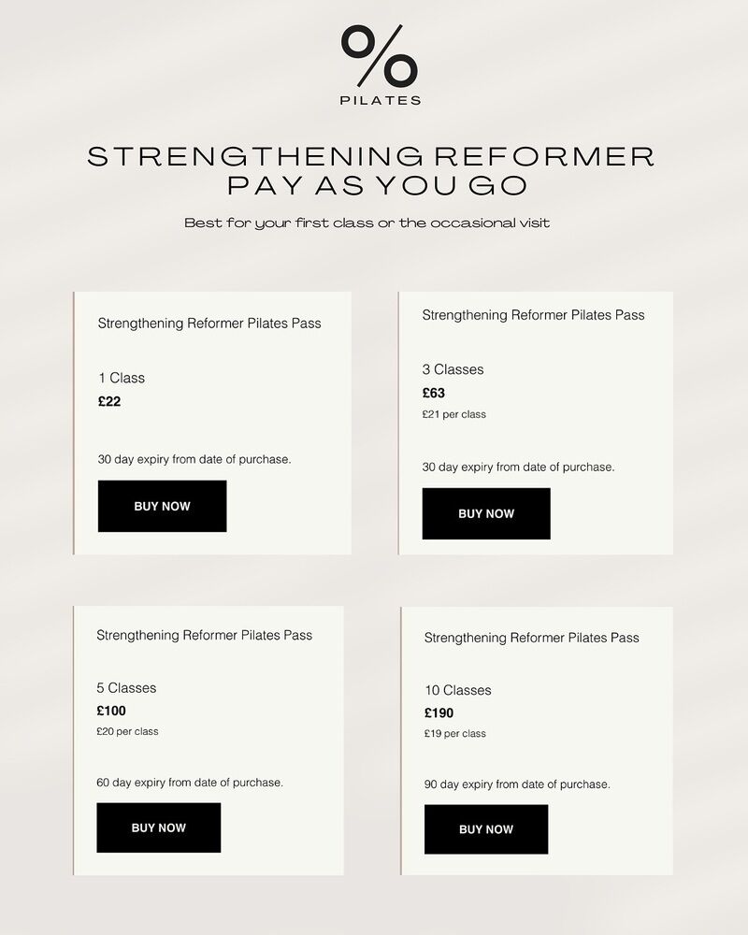Click the 60 day expiry text
748x935 pixels.
tap(190, 783)
